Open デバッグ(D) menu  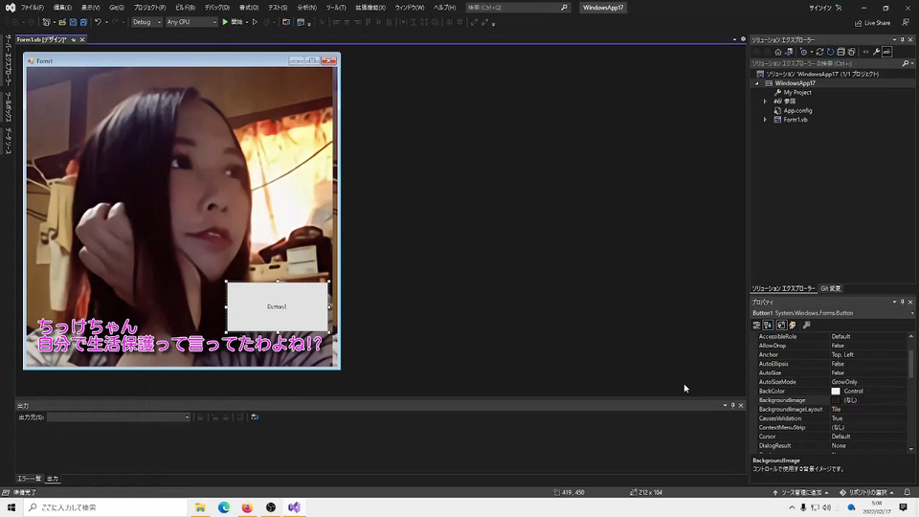pyautogui.click(x=217, y=8)
